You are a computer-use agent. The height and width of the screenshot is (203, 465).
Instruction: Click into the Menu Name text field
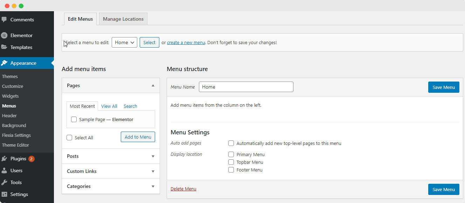tap(246, 87)
